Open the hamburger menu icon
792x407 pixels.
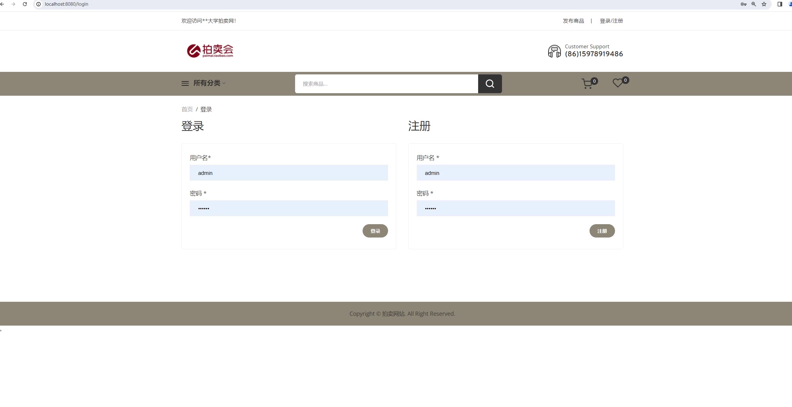click(x=185, y=83)
